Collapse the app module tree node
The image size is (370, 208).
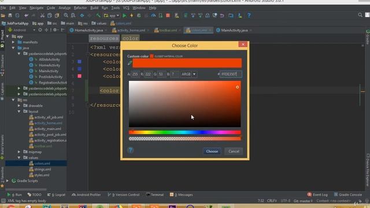pos(8,36)
